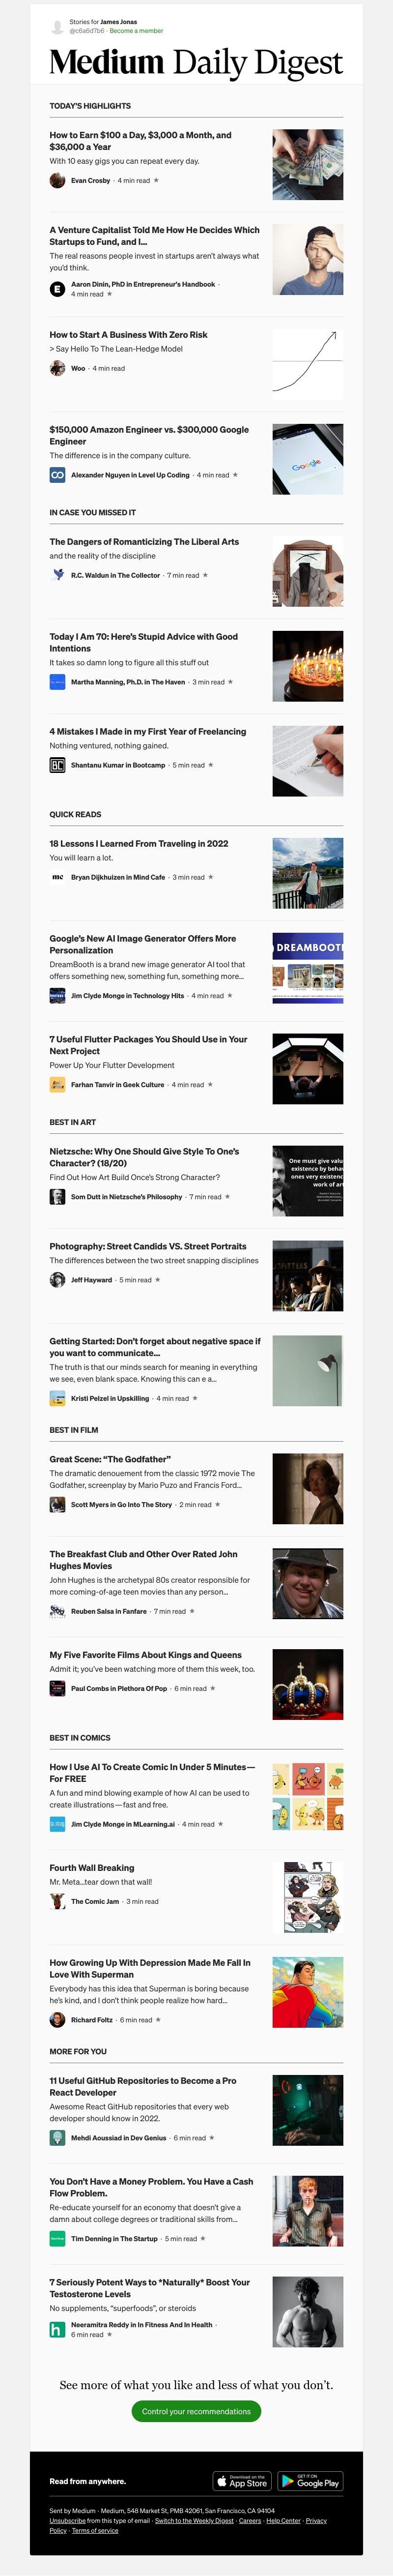Click the user profile avatar at top
This screenshot has height=2576, width=393.
(x=57, y=26)
